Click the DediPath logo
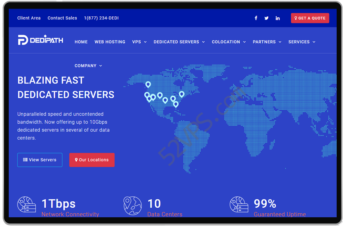This screenshot has width=345, height=226. click(x=41, y=40)
